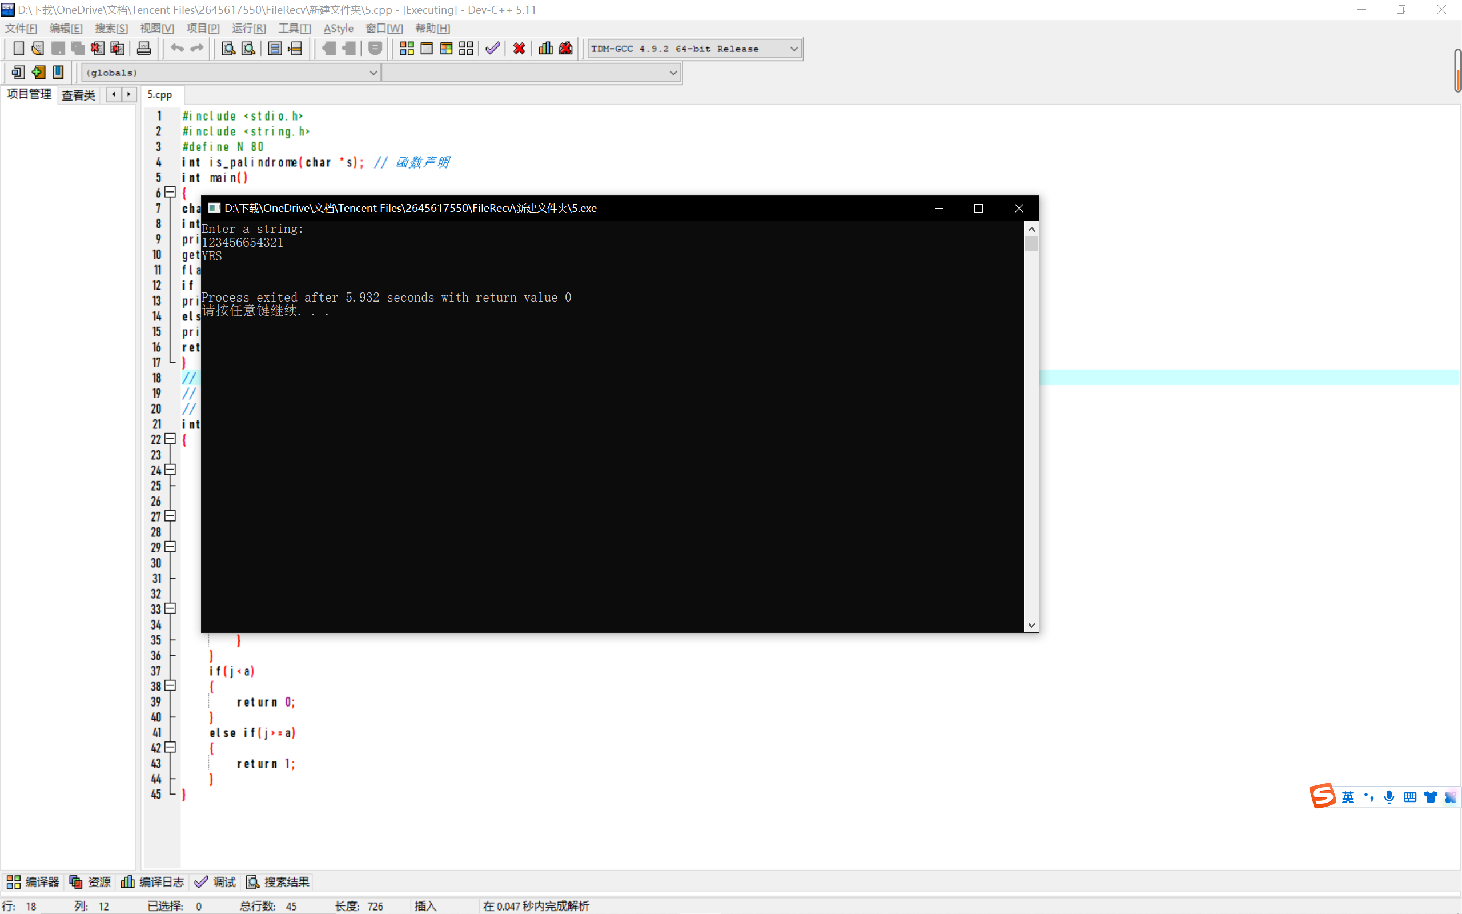This screenshot has height=914, width=1462.
Task: Click Sogou input method 英 language indicator
Action: click(x=1348, y=797)
